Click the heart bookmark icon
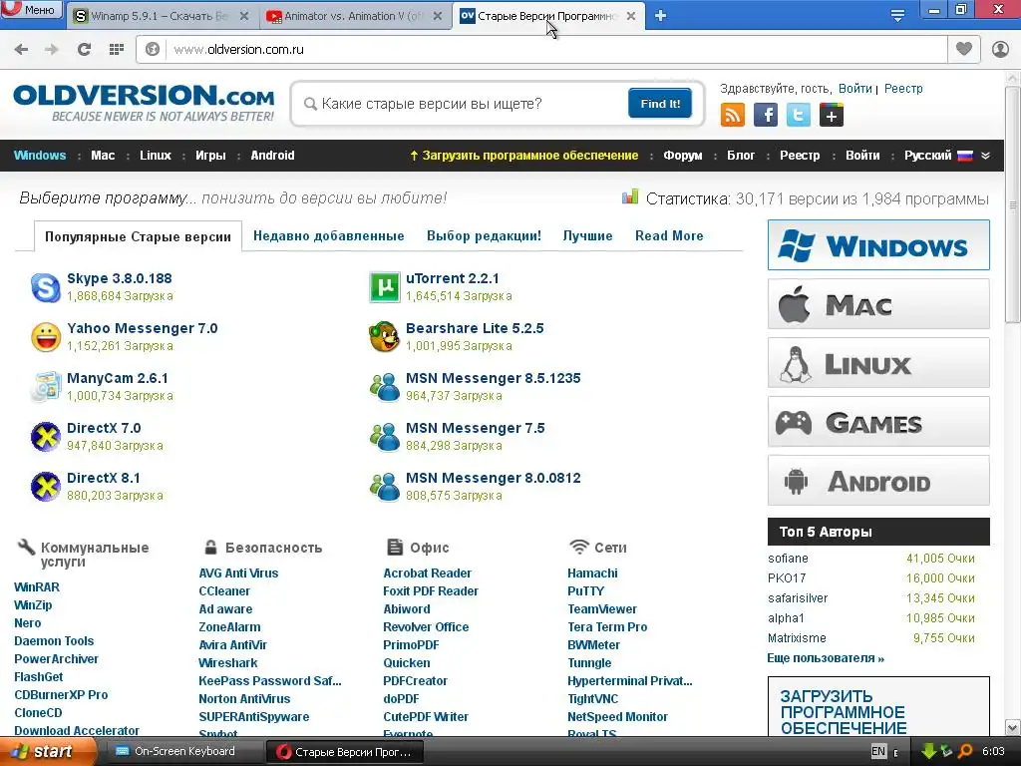This screenshot has height=766, width=1021. [964, 49]
